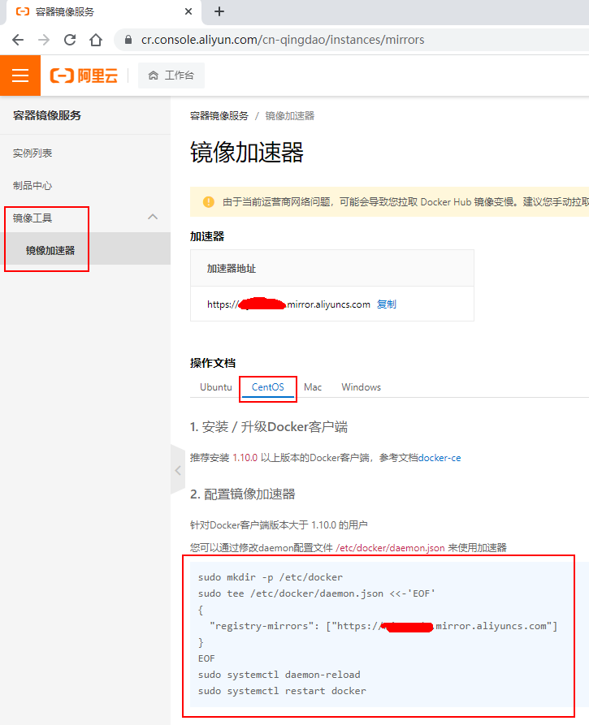Switch to the Mac tab
This screenshot has width=589, height=725.
tap(313, 387)
